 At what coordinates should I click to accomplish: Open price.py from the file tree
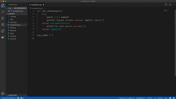click(x=13, y=39)
